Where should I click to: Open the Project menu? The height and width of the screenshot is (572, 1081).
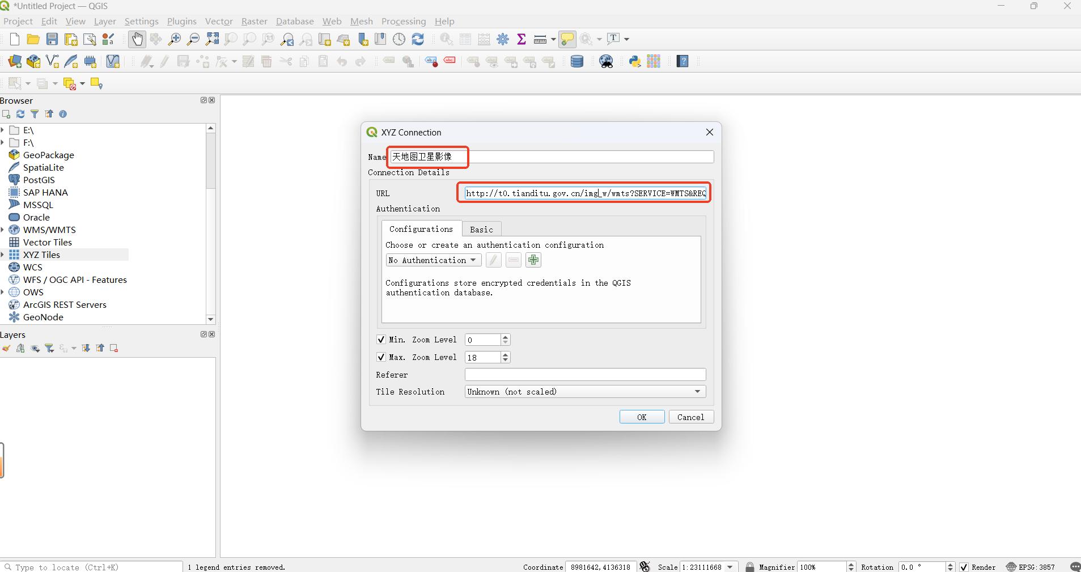click(18, 21)
